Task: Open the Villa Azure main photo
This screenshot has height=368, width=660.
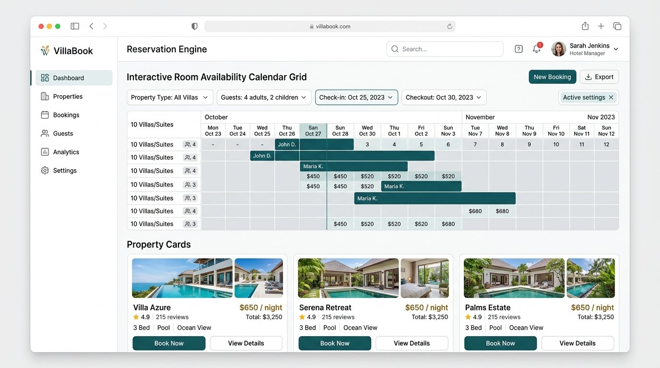Action: click(x=182, y=278)
